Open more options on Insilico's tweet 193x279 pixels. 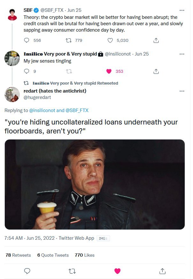[182, 54]
